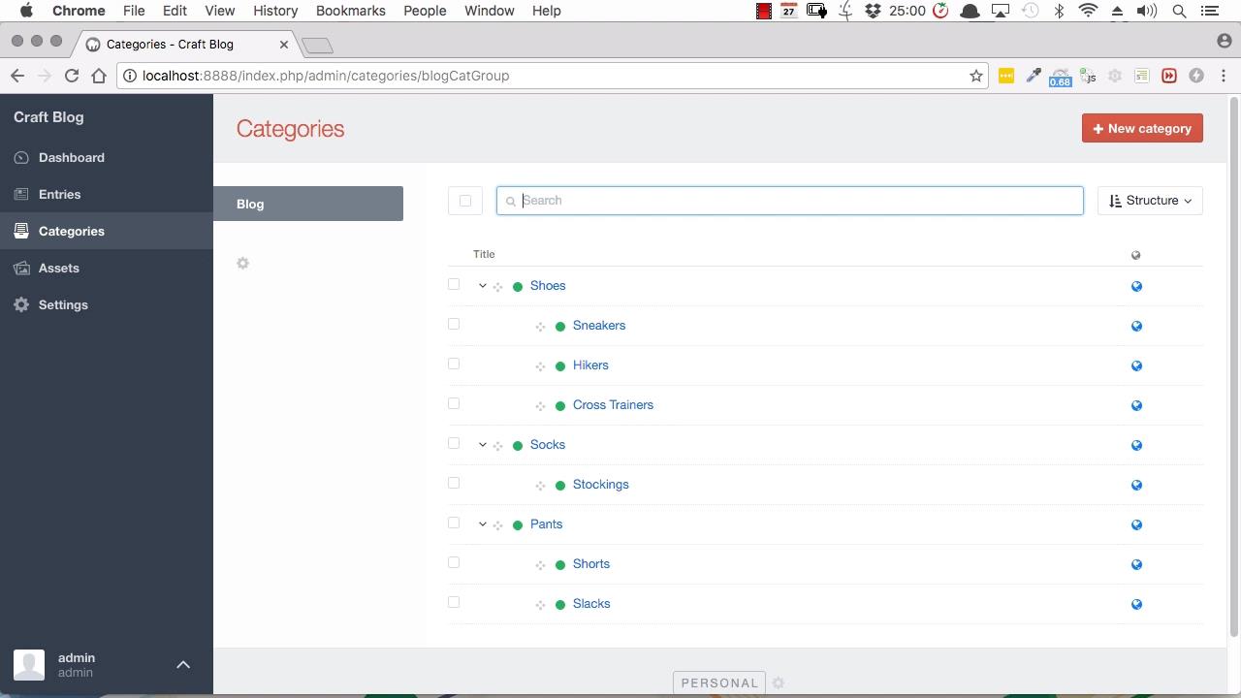Select the Shorts row checkbox
The height and width of the screenshot is (698, 1241).
[x=454, y=562]
